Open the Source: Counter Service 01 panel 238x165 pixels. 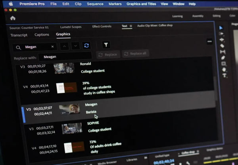(x=29, y=28)
